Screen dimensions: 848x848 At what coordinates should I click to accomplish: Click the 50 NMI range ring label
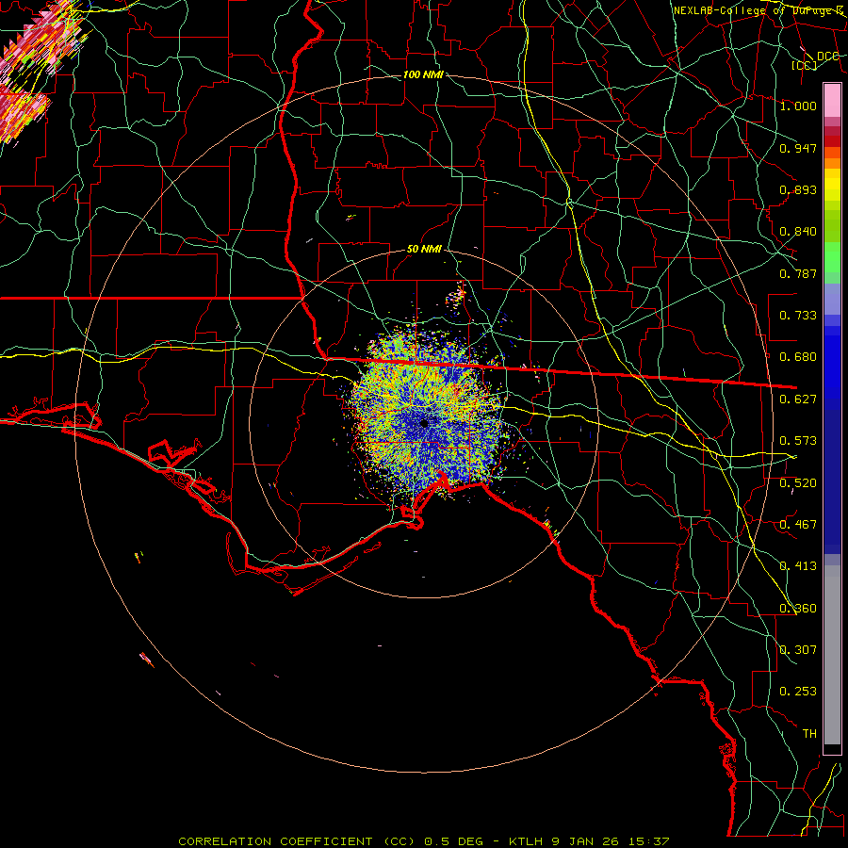(424, 249)
